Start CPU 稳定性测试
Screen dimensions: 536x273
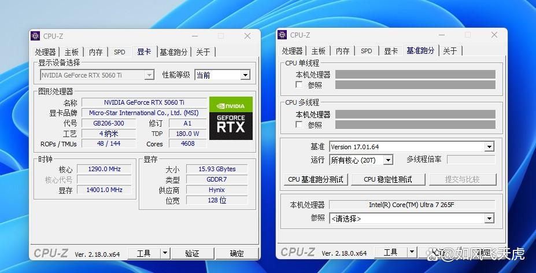(388, 179)
